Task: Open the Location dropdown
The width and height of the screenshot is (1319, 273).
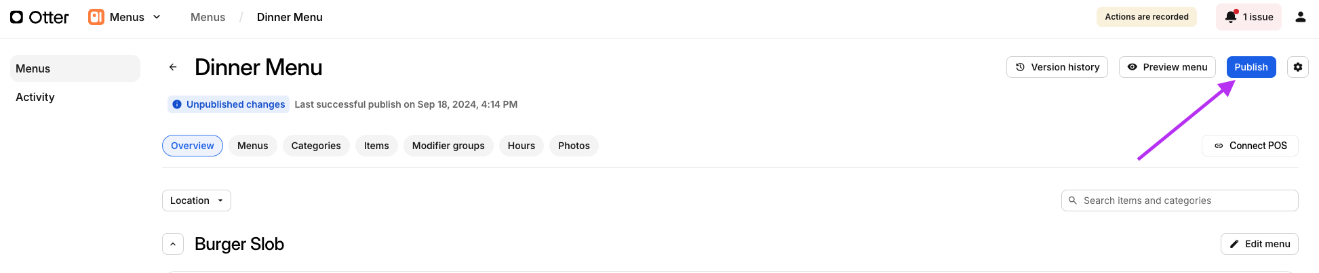Action: point(196,201)
